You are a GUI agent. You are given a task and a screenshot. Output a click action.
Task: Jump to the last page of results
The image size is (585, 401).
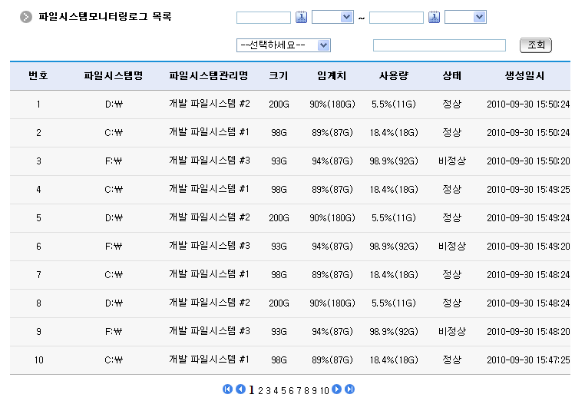pyautogui.click(x=349, y=389)
